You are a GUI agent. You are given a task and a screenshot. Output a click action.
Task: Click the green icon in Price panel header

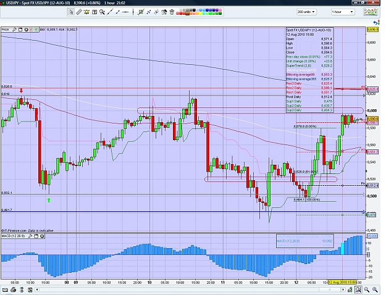[x=36, y=30]
